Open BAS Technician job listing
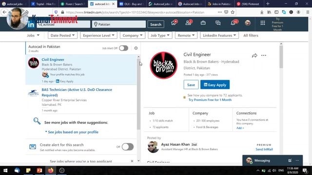This screenshot has width=312, height=175. [77, 92]
